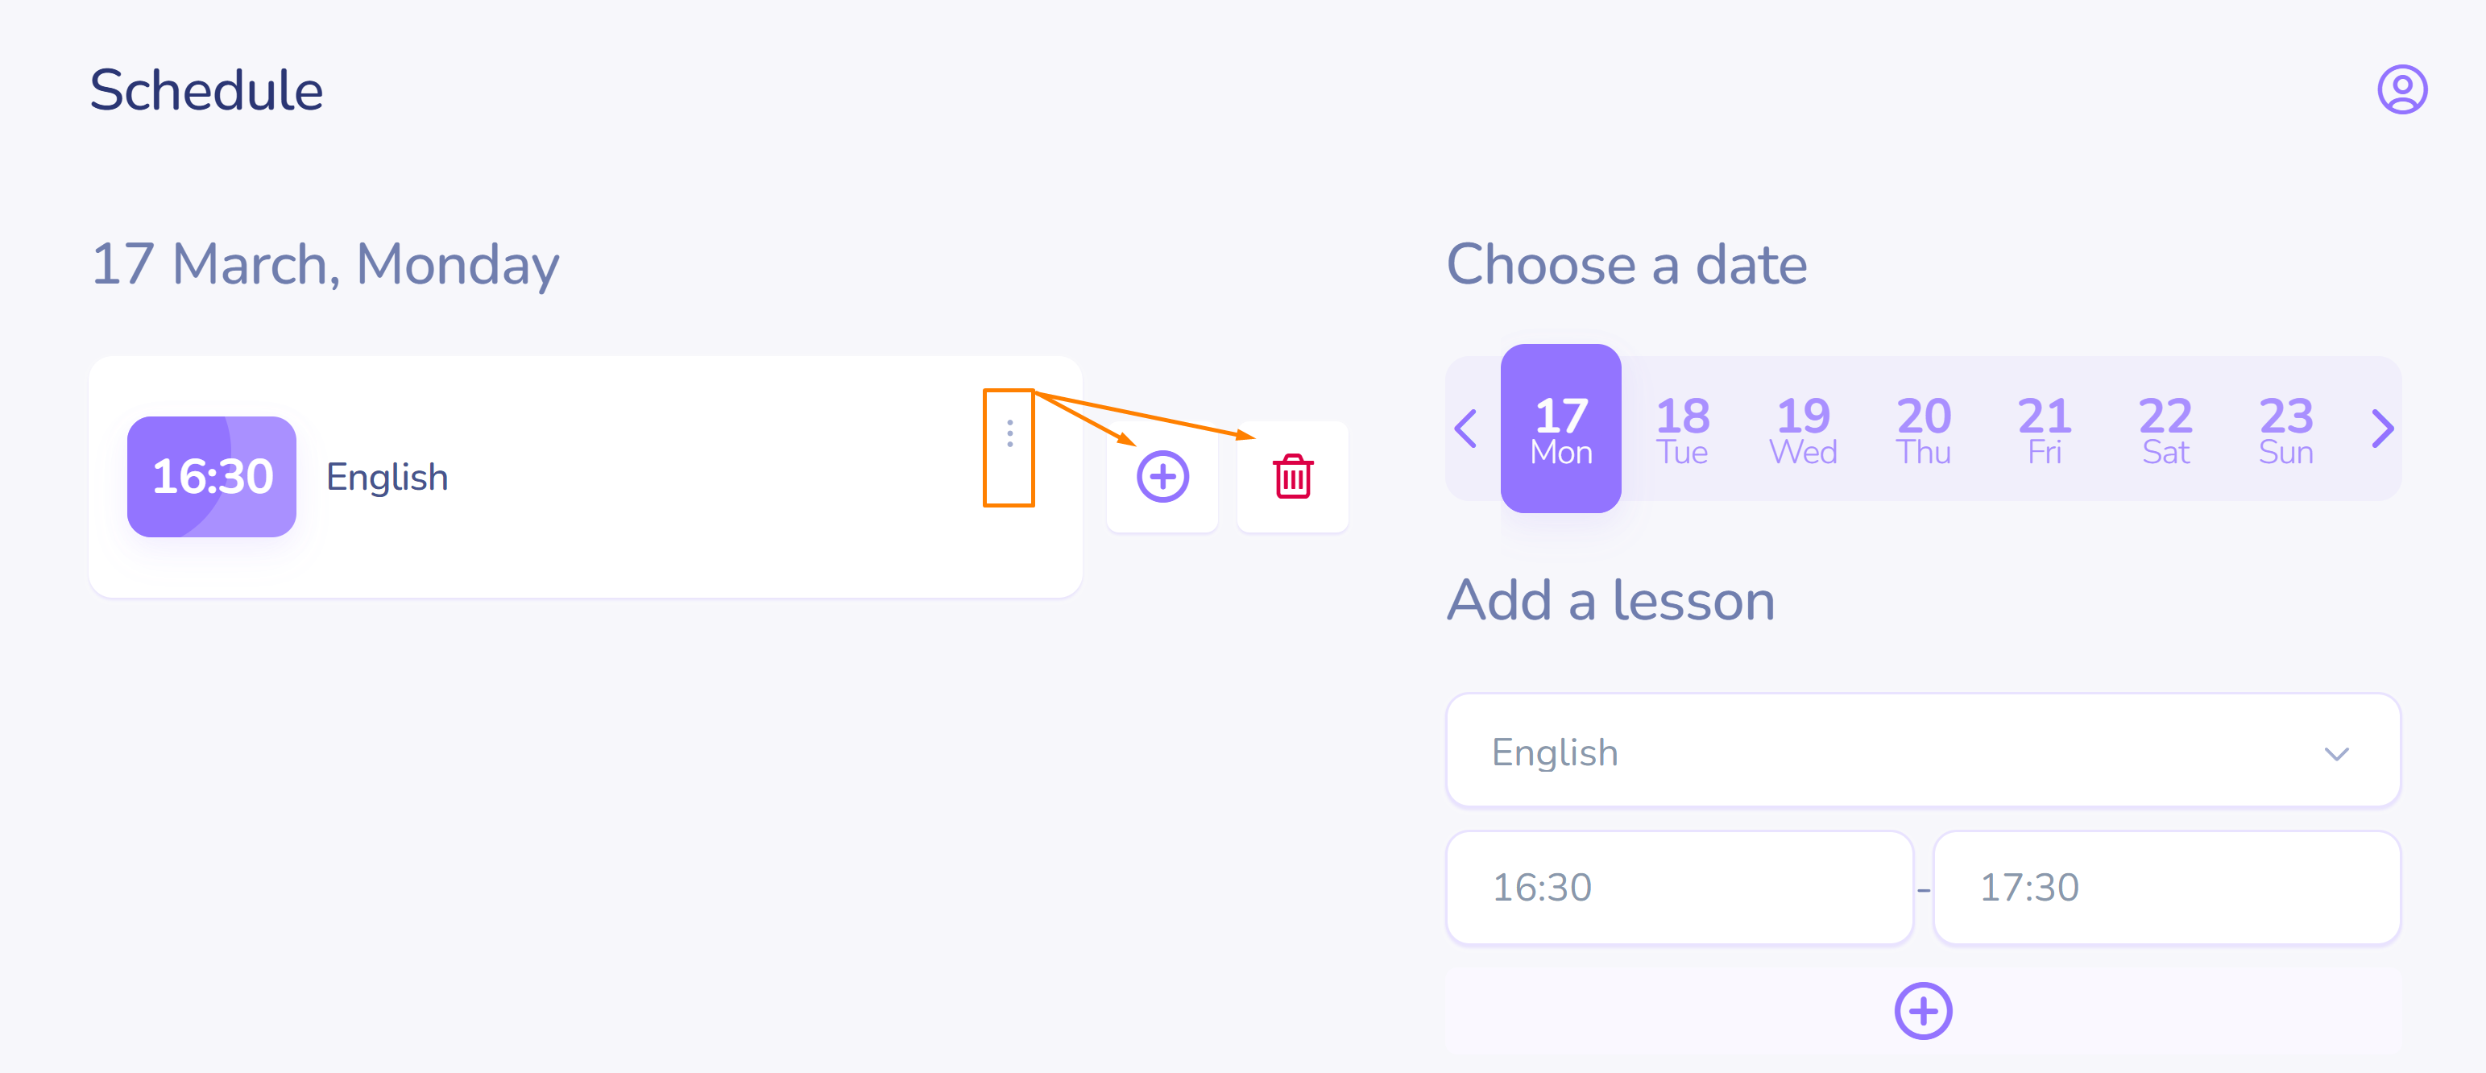Image resolution: width=2486 pixels, height=1073 pixels.
Task: Switch to Friday 21
Action: pos(2044,429)
